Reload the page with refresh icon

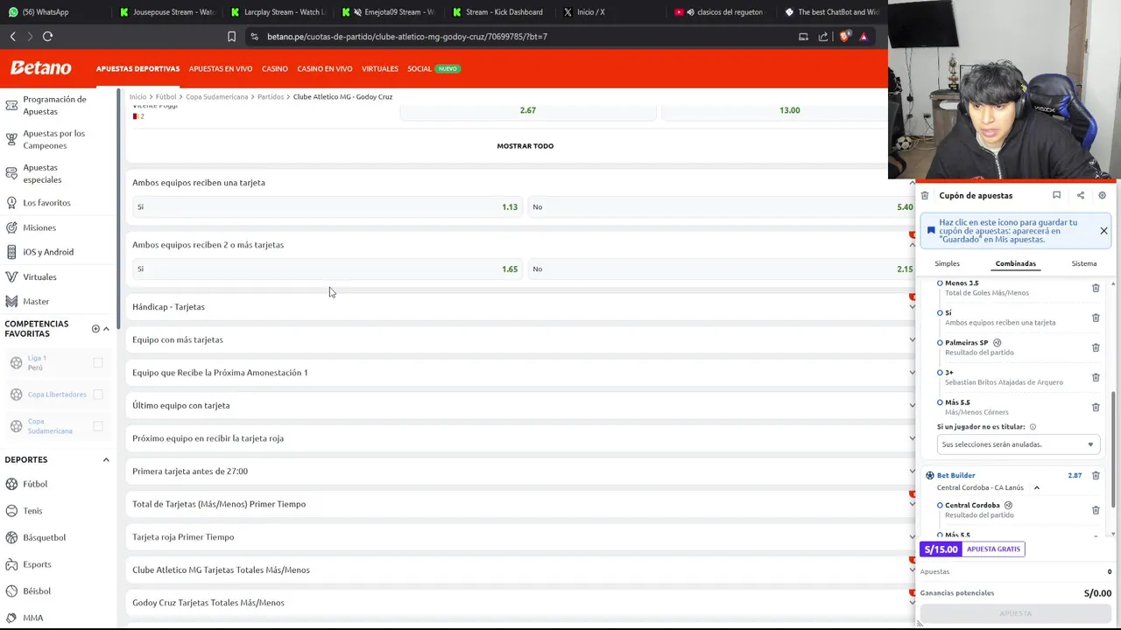(x=48, y=37)
